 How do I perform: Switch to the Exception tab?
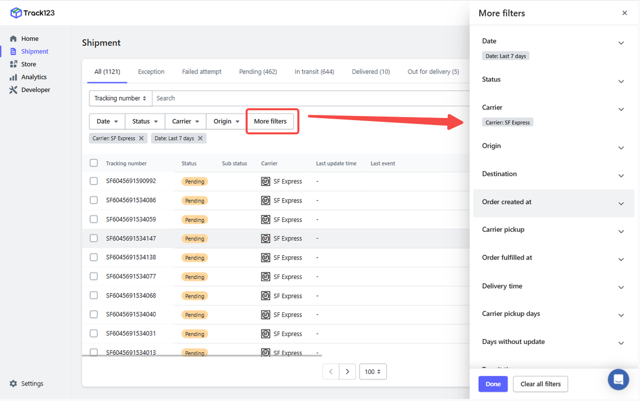pos(151,71)
